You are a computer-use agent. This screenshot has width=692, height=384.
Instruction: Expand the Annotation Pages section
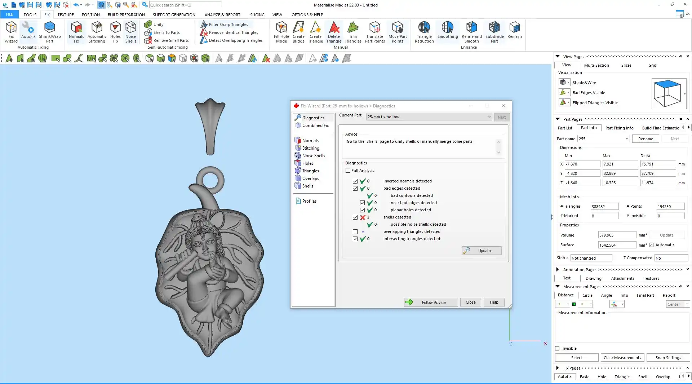point(558,270)
